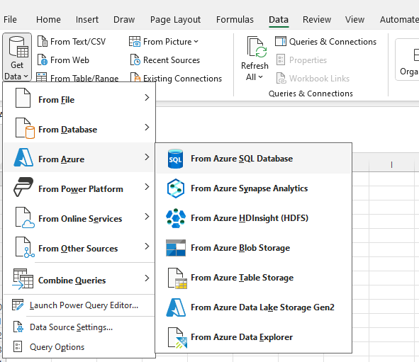Image resolution: width=419 pixels, height=362 pixels.
Task: Click the From Web button label
Action: (x=69, y=60)
